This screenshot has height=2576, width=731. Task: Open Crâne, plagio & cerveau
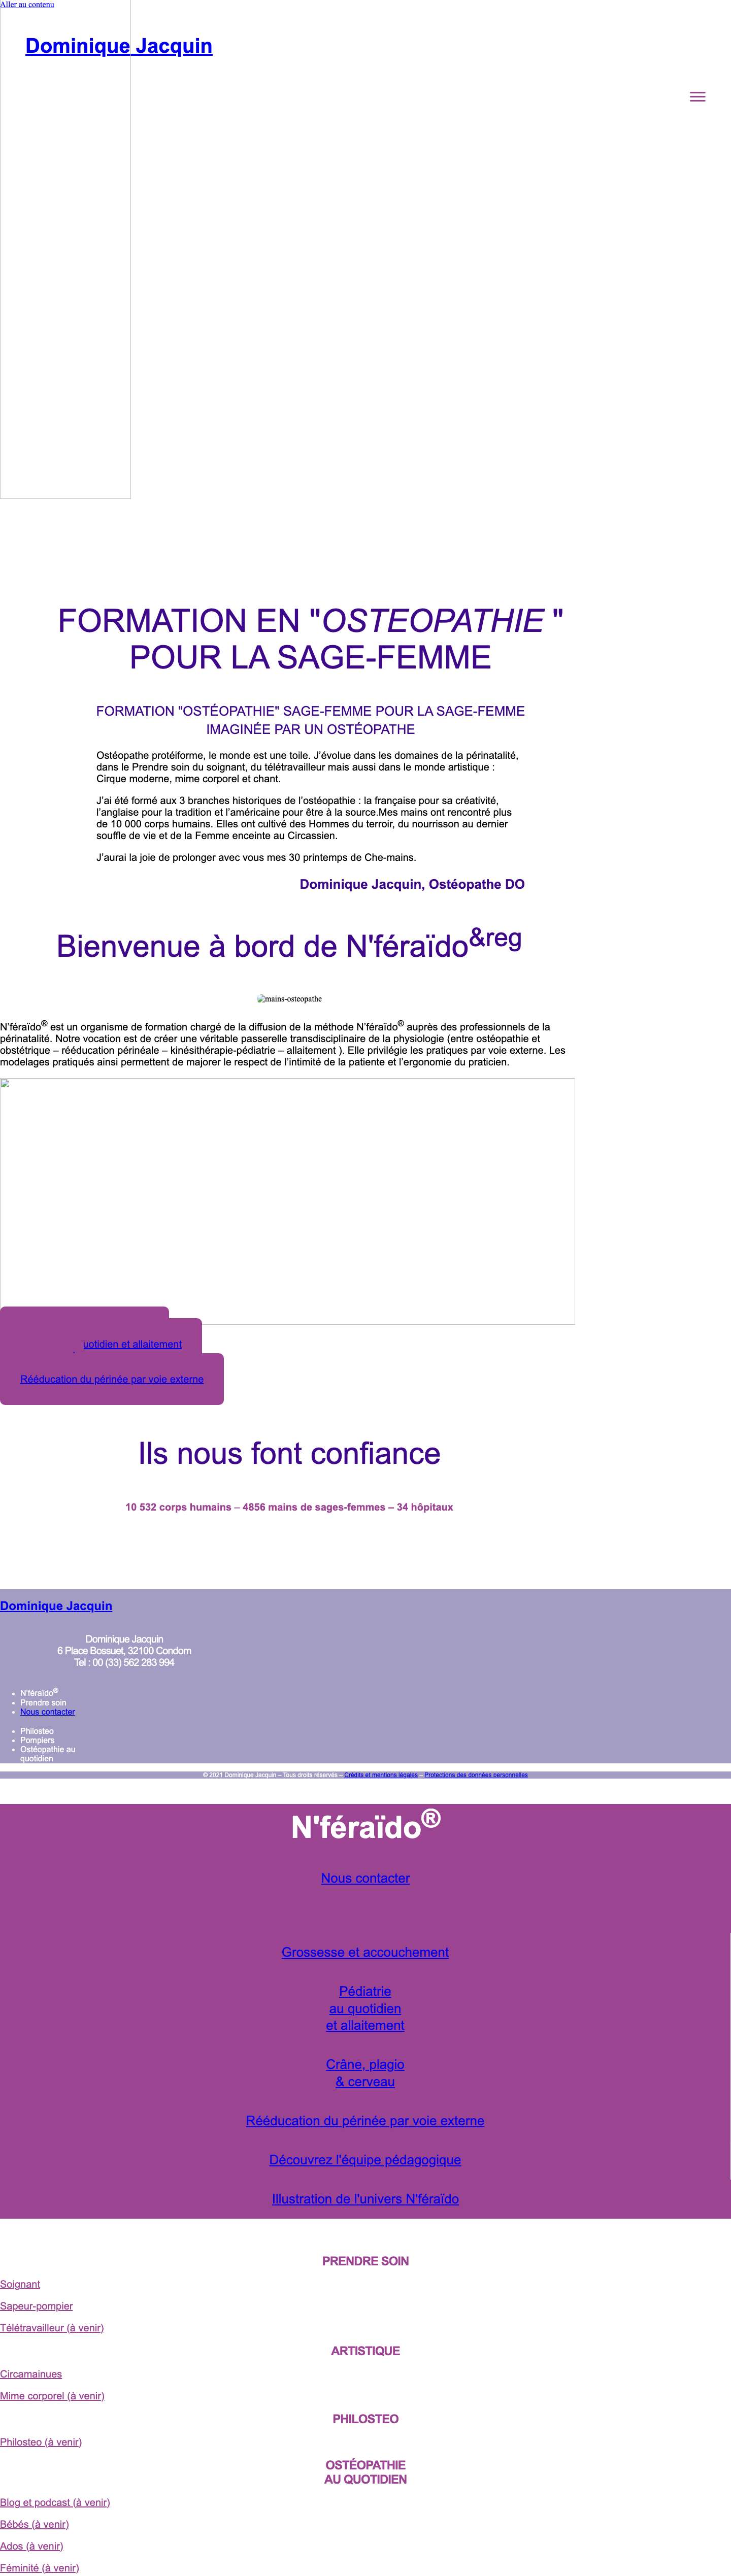pyautogui.click(x=365, y=2073)
